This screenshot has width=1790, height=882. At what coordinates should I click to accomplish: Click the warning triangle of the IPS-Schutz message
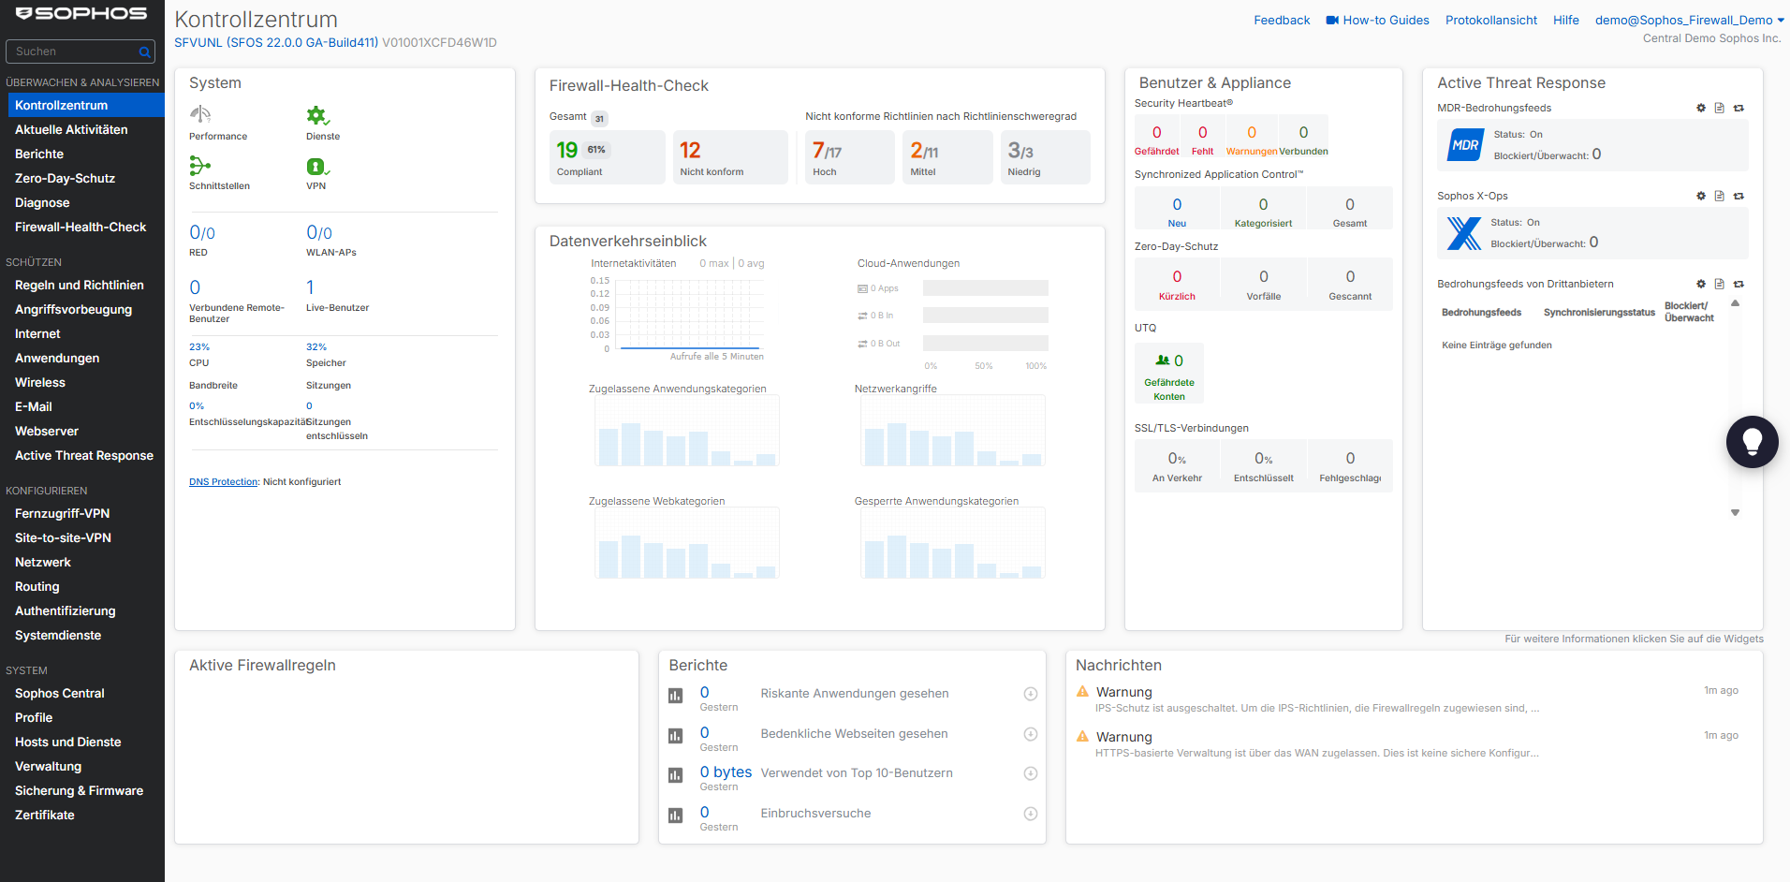pos(1082,691)
